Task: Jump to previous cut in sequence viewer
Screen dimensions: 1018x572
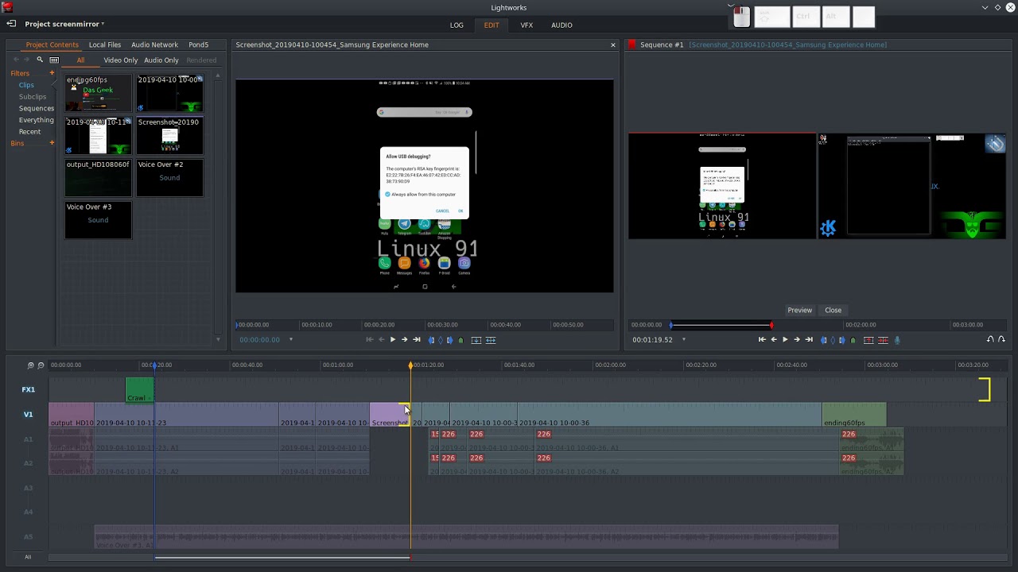Action: pyautogui.click(x=762, y=340)
